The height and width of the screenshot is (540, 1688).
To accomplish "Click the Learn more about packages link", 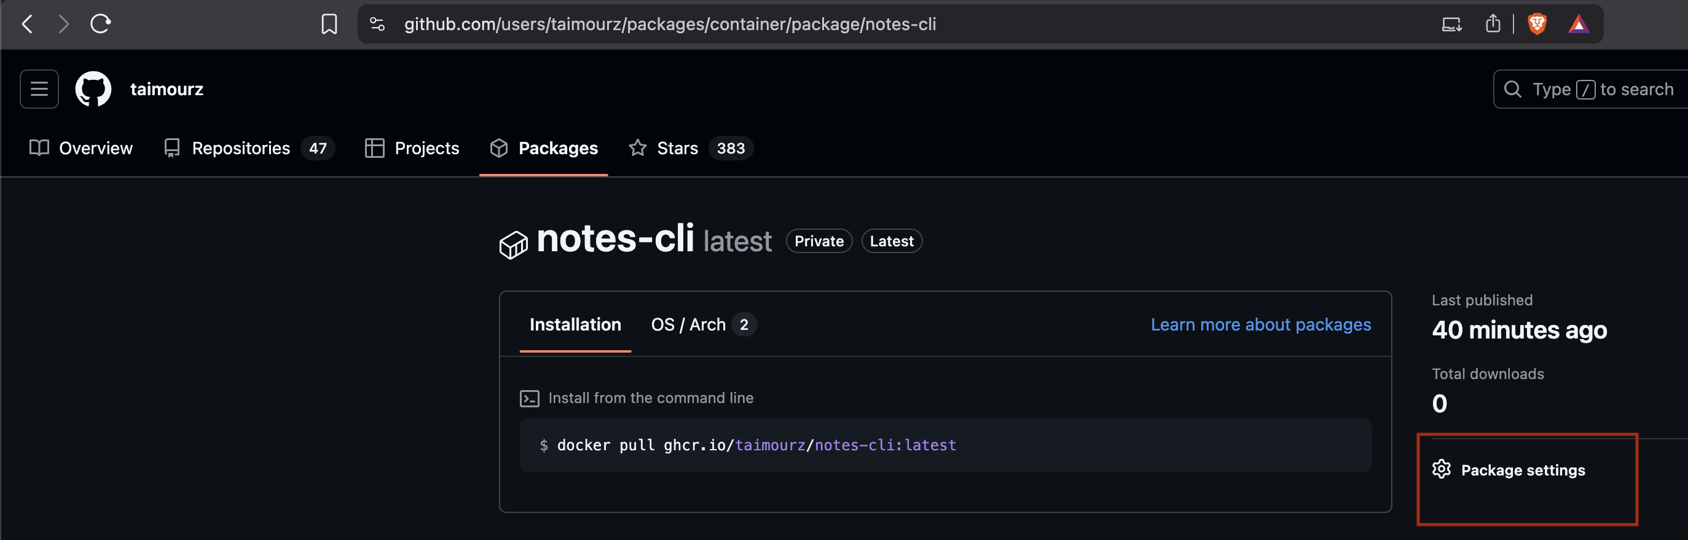I will [x=1260, y=324].
